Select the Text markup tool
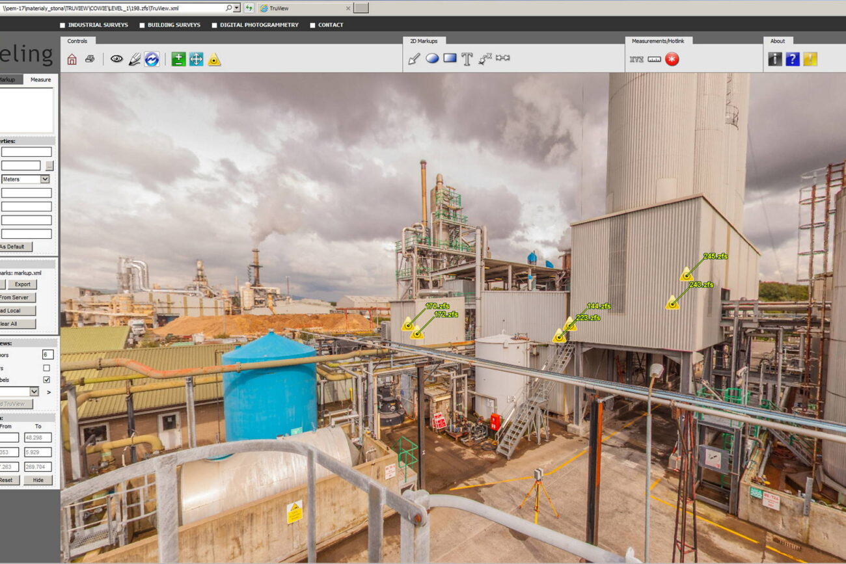Image resolution: width=846 pixels, height=564 pixels. coord(467,59)
